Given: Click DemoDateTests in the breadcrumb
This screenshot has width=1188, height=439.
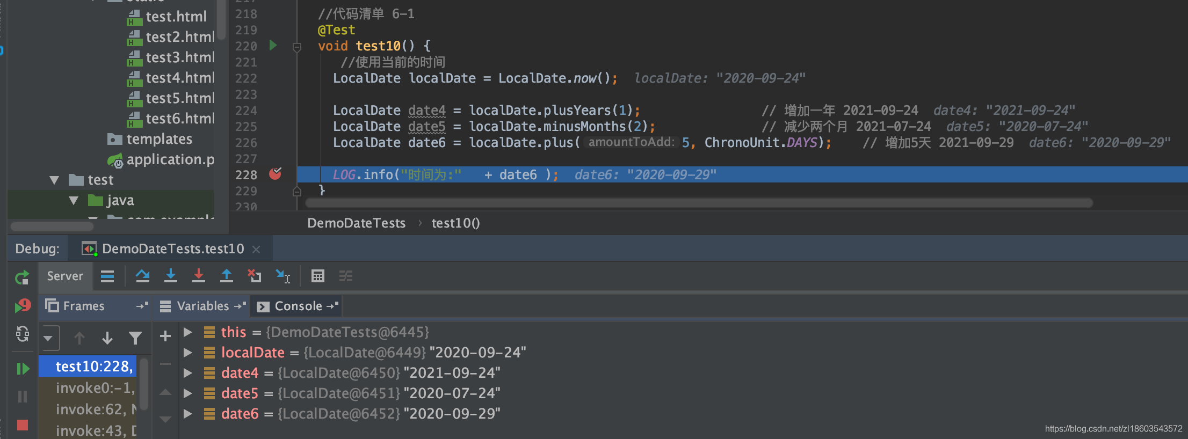Looking at the screenshot, I should click(x=356, y=223).
